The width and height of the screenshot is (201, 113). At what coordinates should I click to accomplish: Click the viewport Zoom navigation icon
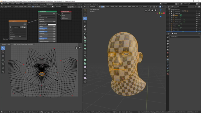[155, 10]
